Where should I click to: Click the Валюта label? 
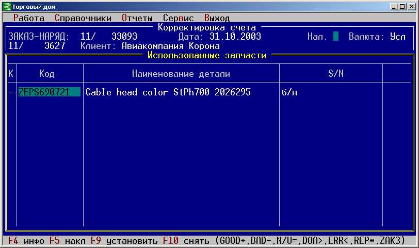point(366,36)
